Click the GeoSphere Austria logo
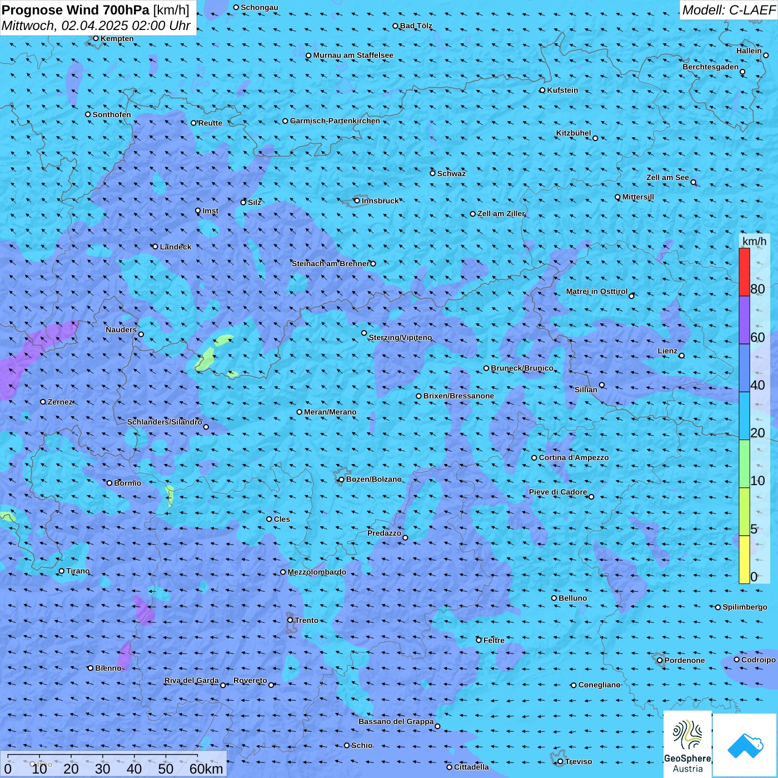Screen dimensions: 778x778 click(x=687, y=744)
